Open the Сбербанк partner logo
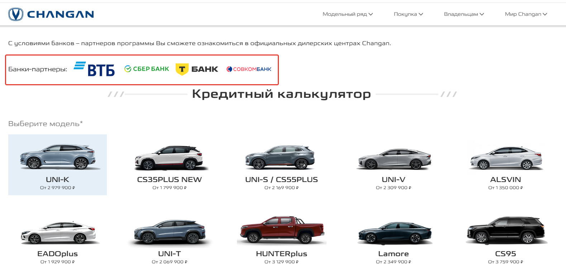 pyautogui.click(x=147, y=69)
